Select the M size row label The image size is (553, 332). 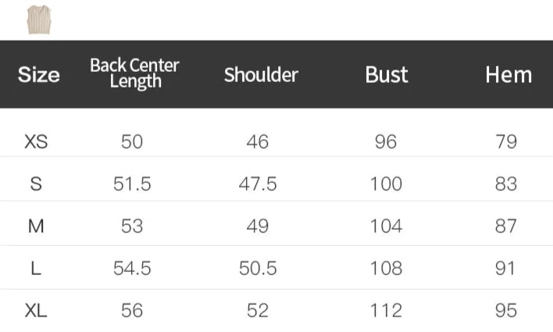pos(37,227)
